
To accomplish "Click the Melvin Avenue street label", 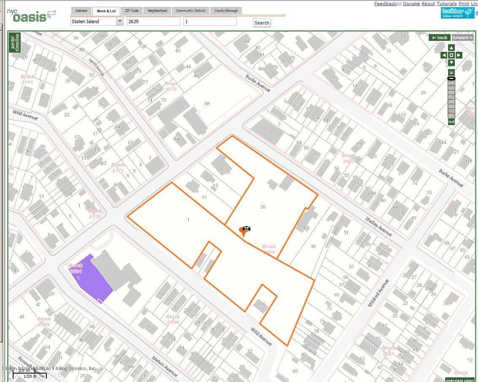I will click(x=165, y=366).
